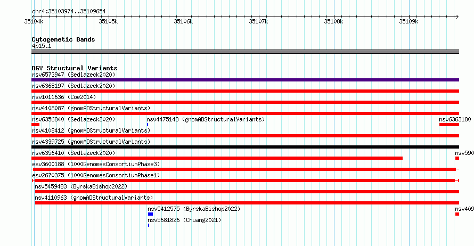474x246 pixels.
Task: Click the esv3600188 1000Genomes Phase3 label
Action: (96, 164)
